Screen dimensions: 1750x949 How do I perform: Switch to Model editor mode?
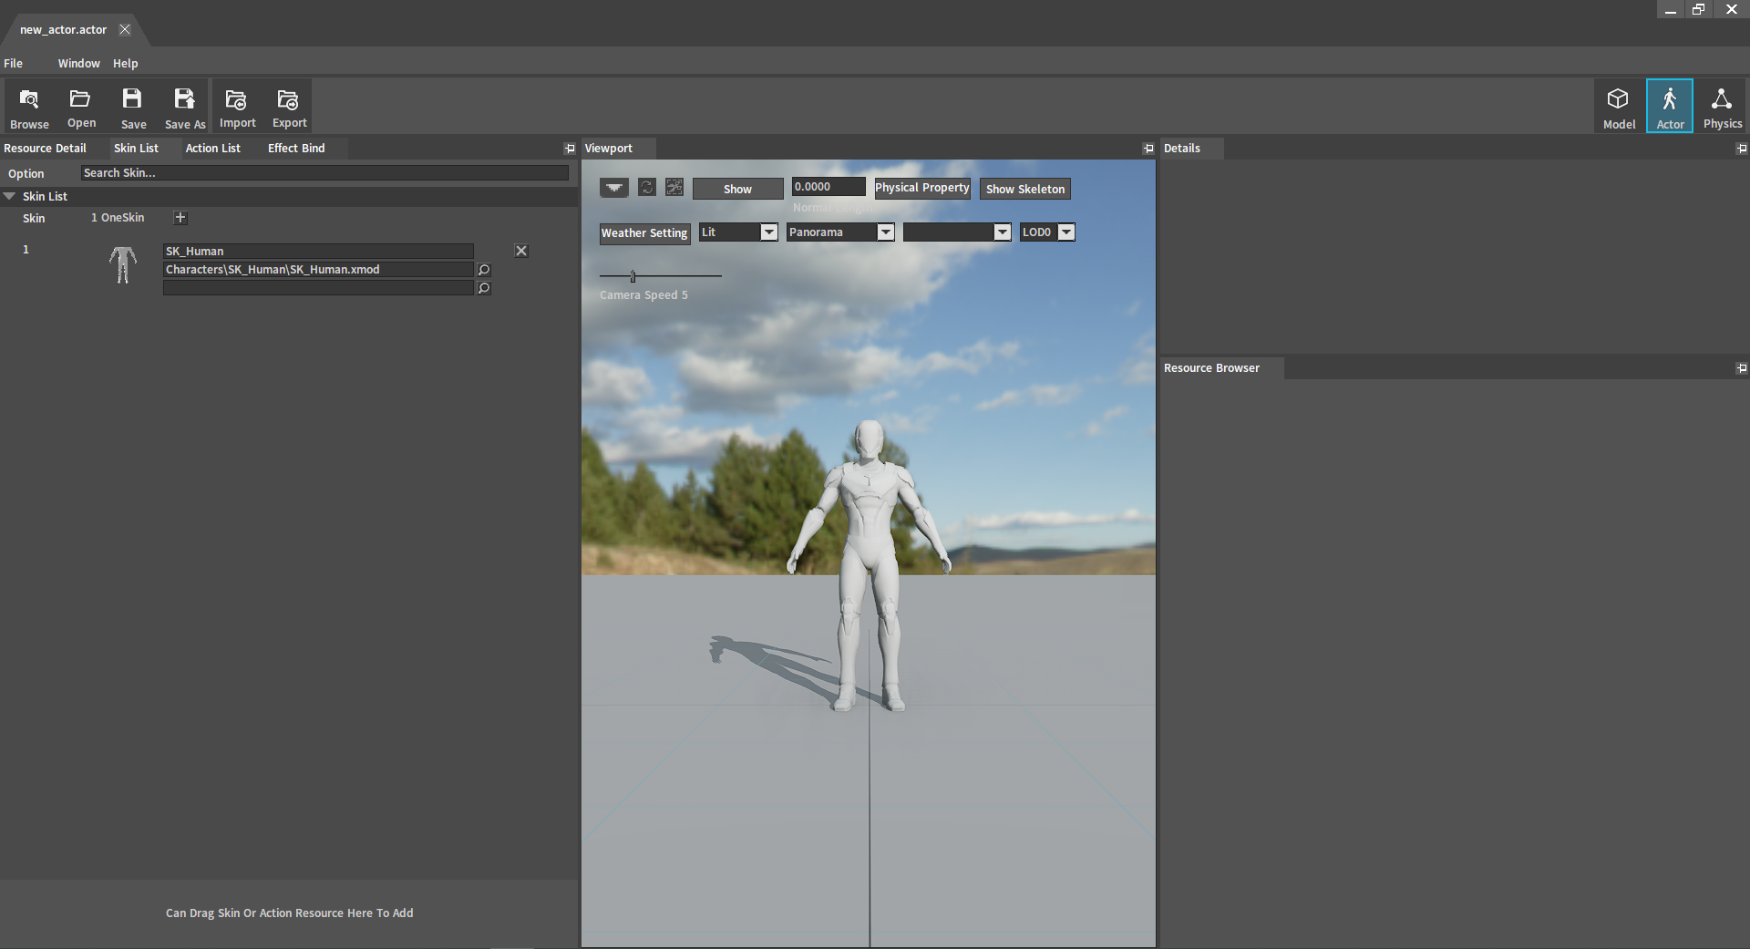pyautogui.click(x=1619, y=108)
